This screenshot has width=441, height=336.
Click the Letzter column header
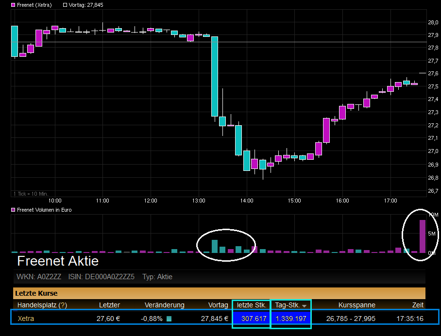click(x=109, y=305)
